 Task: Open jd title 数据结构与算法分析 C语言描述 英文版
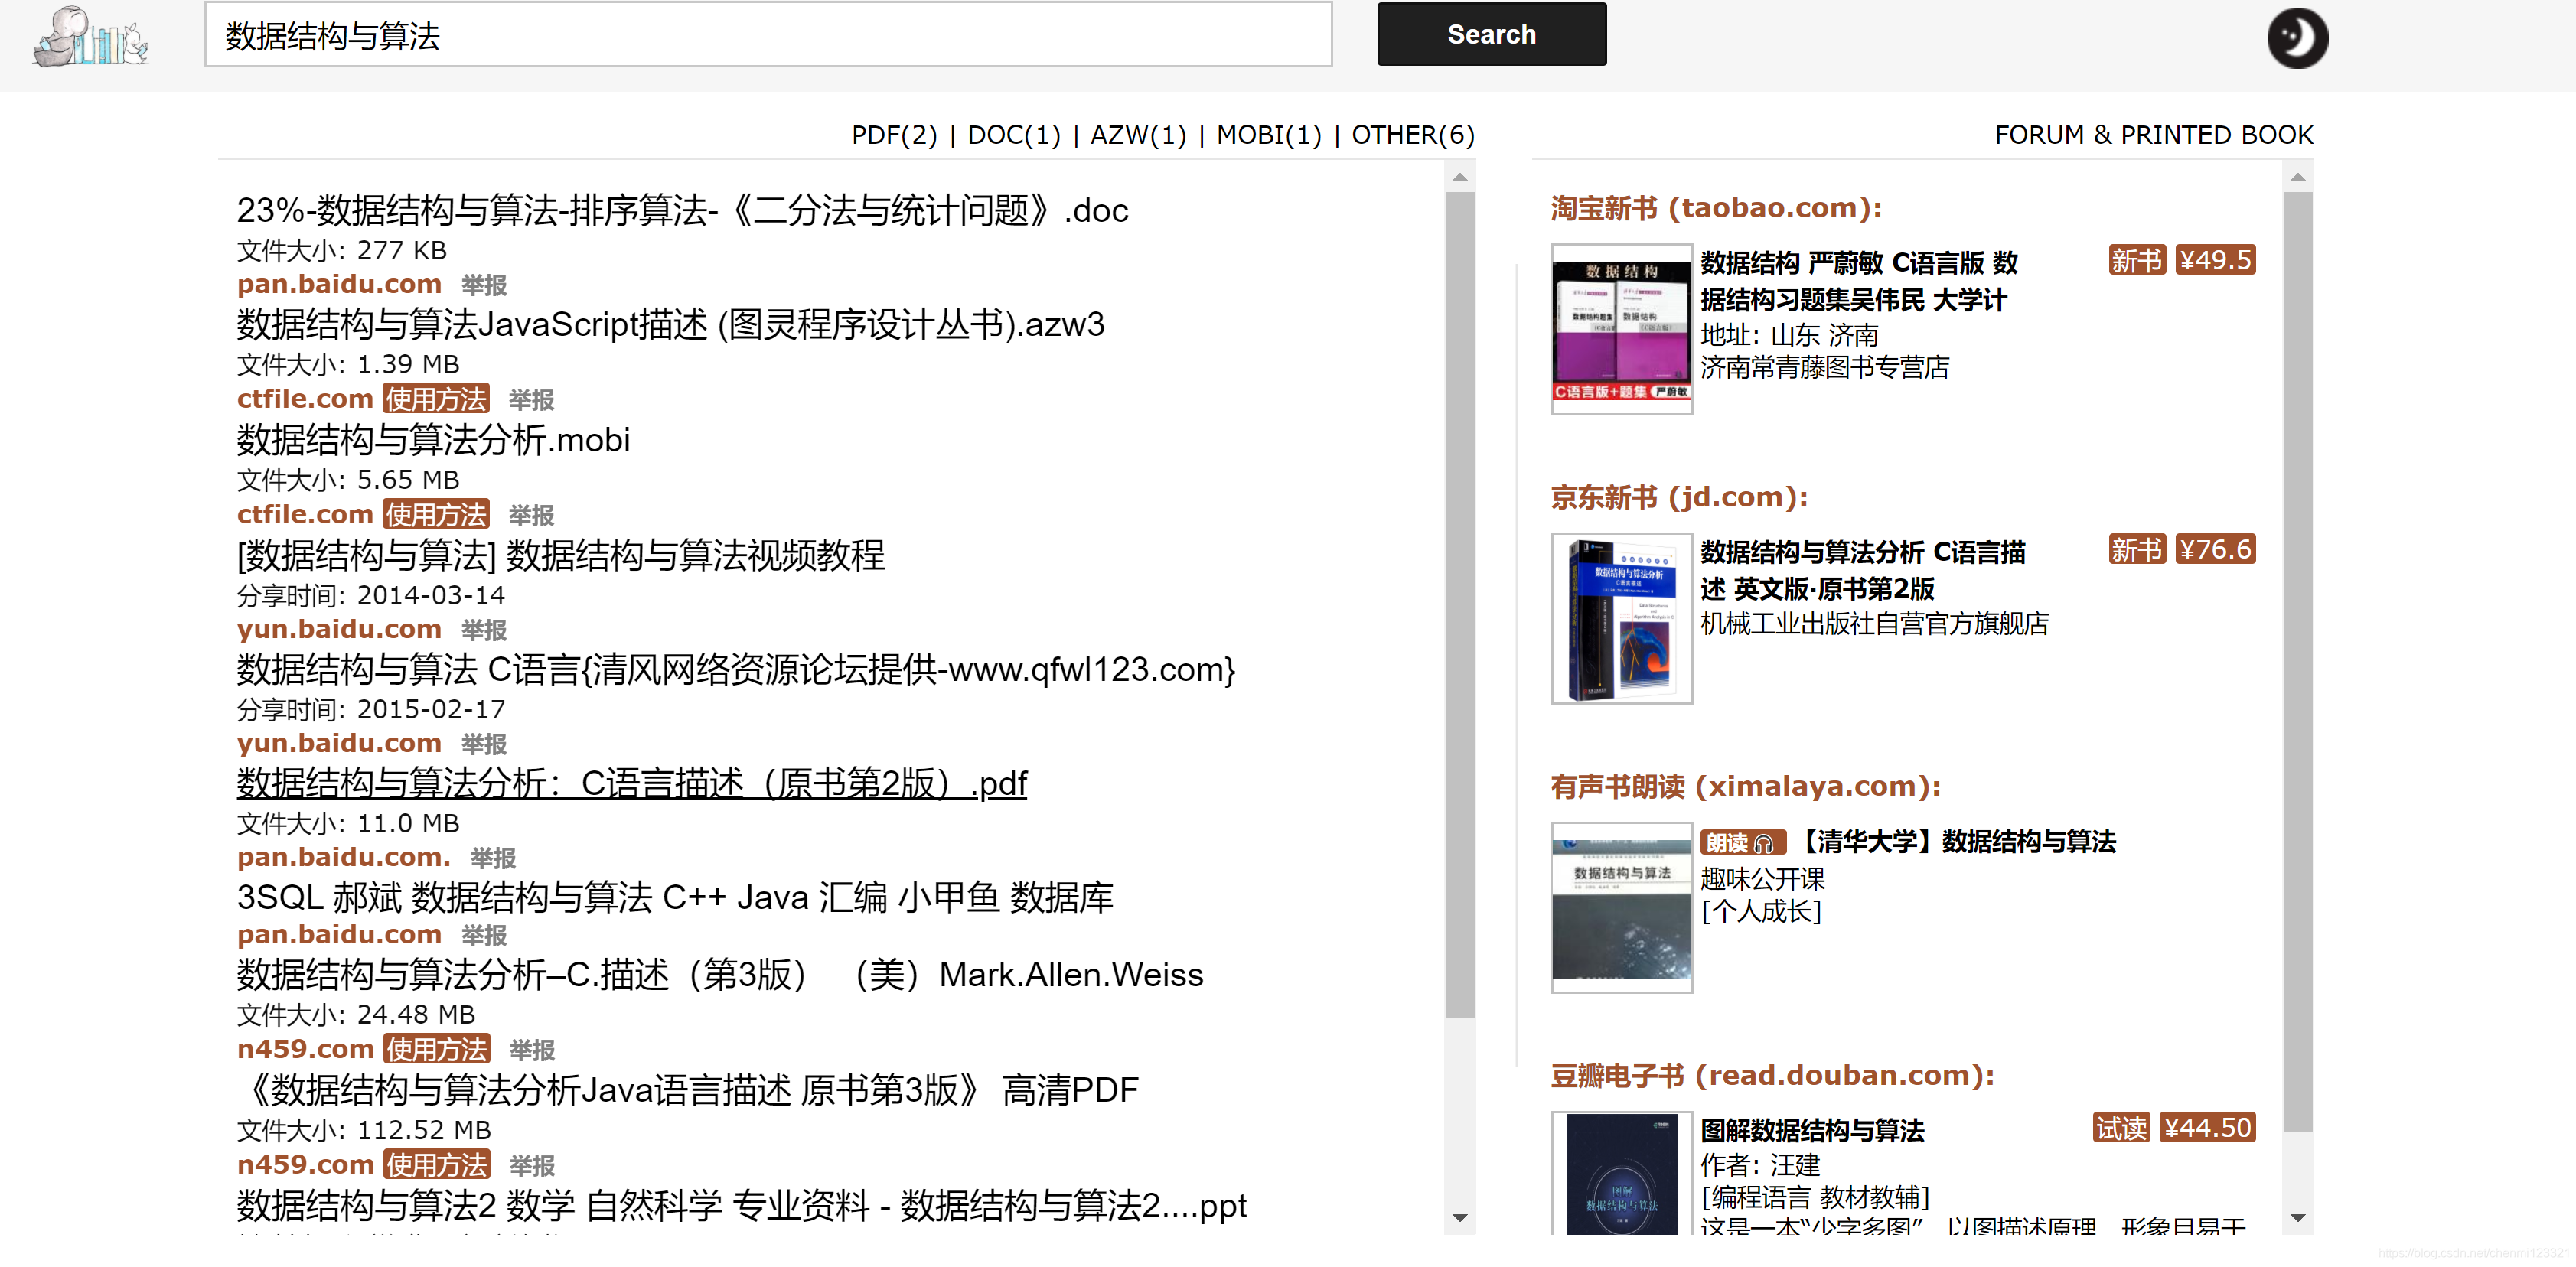[x=1863, y=570]
